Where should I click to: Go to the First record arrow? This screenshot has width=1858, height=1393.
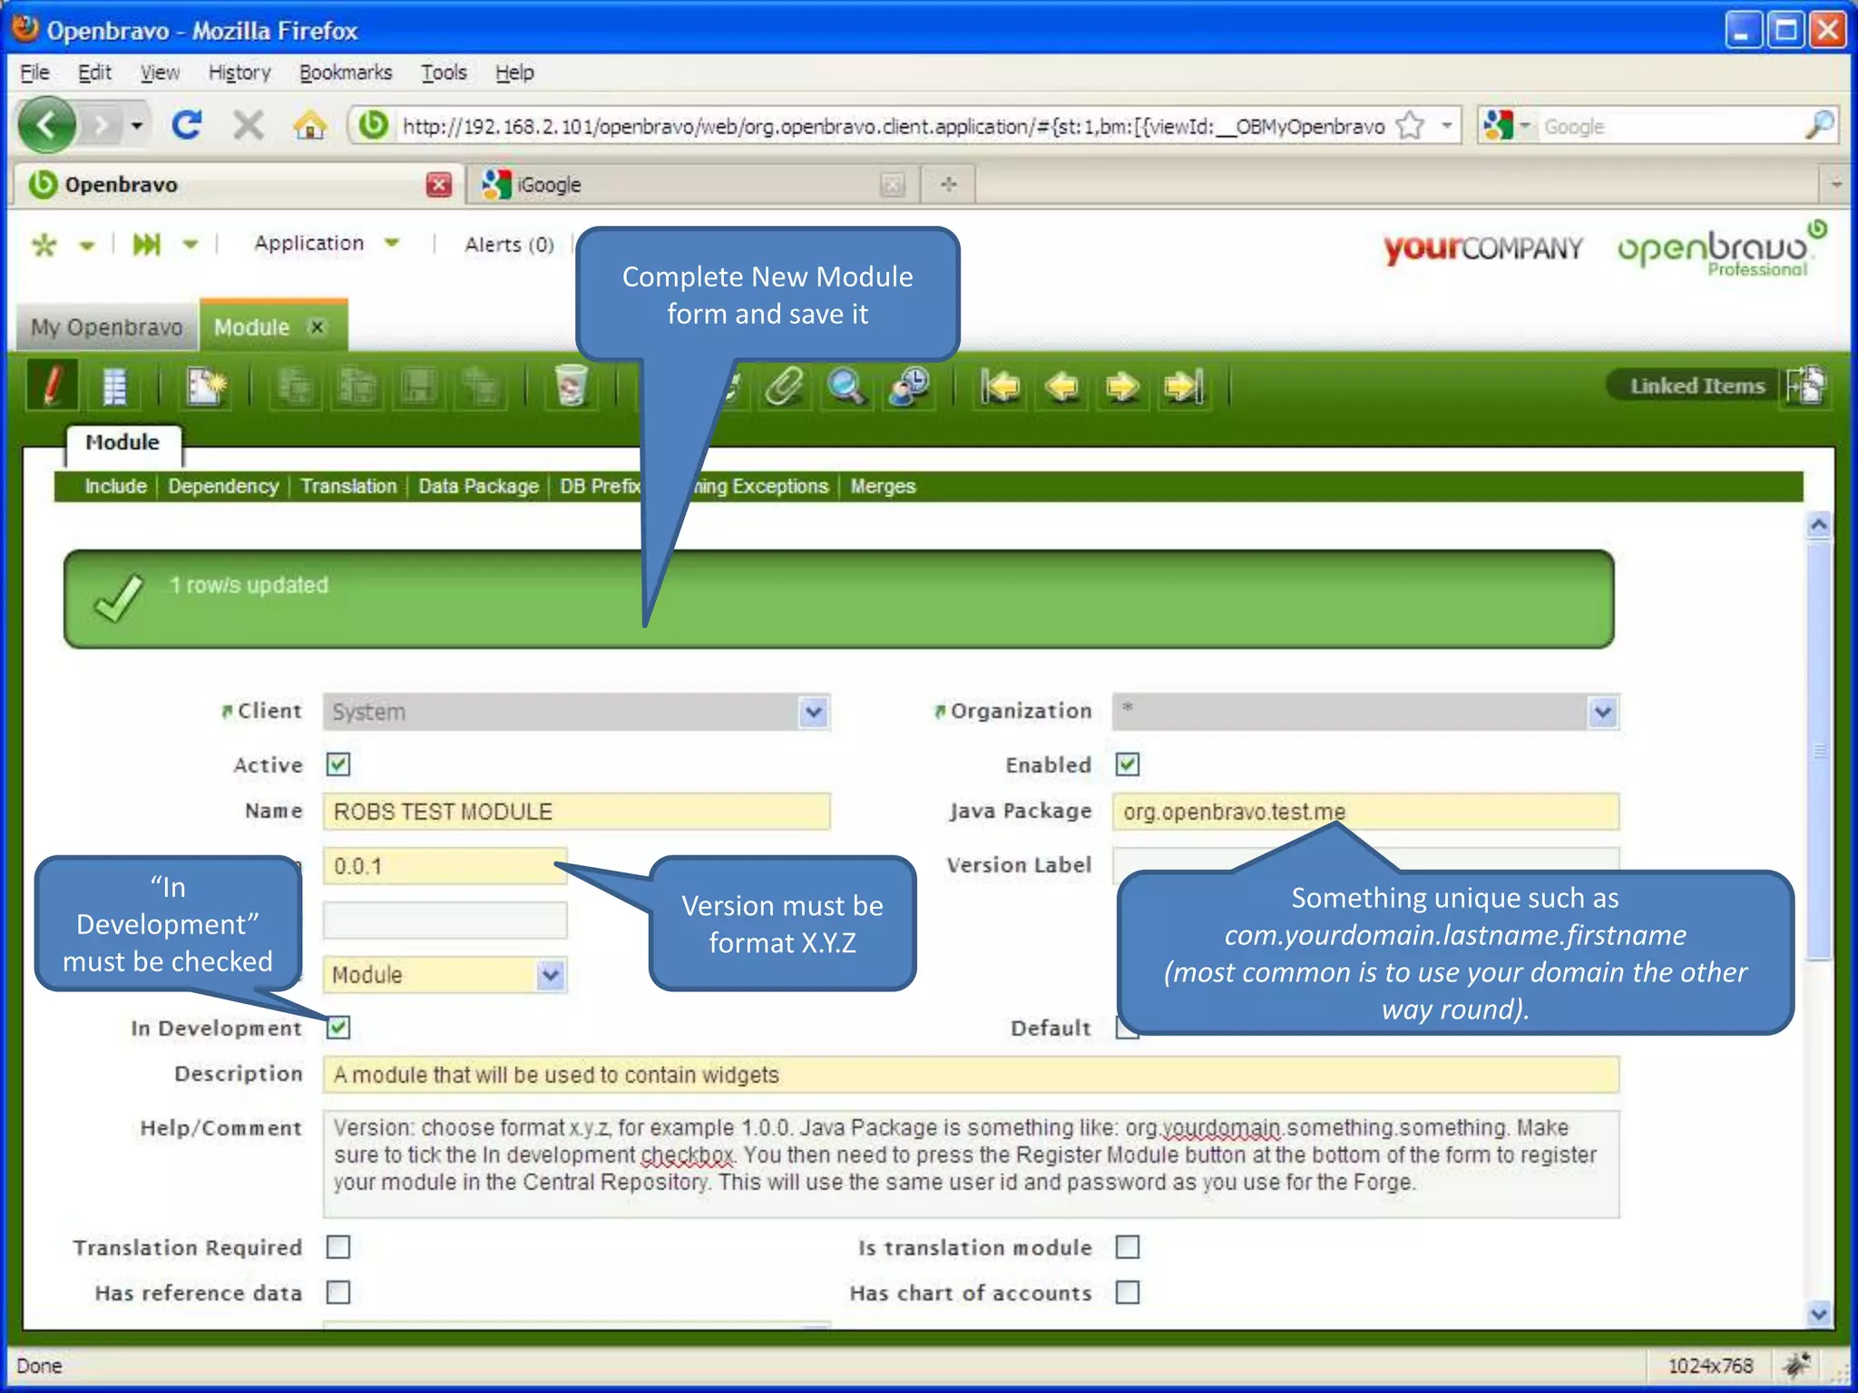point(1000,387)
